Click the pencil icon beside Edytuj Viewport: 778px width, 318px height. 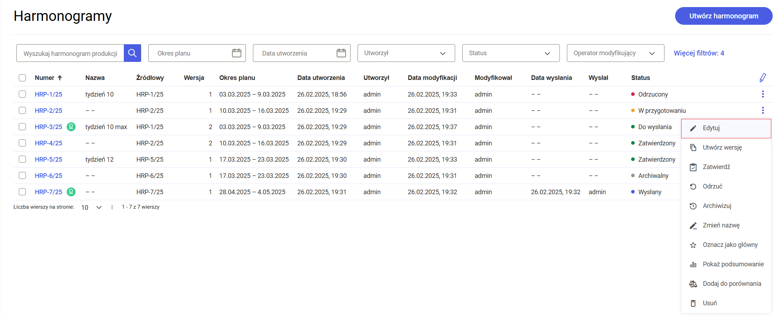pyautogui.click(x=693, y=128)
